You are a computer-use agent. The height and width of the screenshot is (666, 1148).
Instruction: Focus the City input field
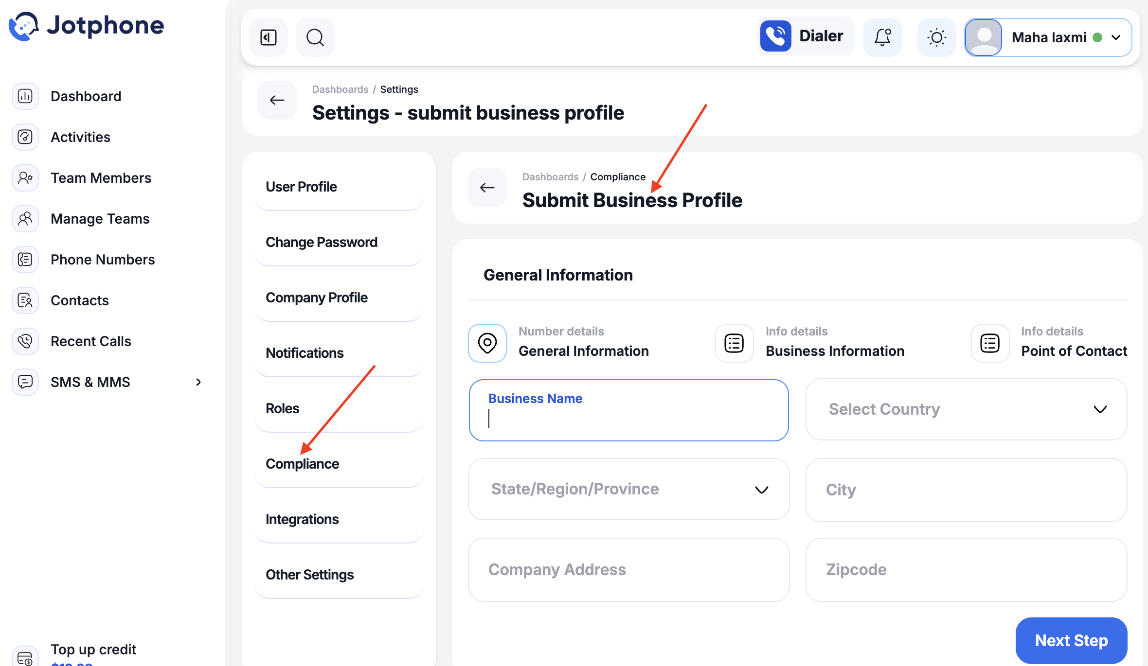966,490
